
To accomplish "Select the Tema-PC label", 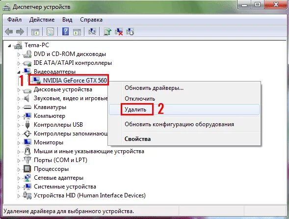I will click(37, 45).
